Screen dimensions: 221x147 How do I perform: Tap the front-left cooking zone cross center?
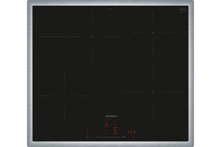(64, 96)
